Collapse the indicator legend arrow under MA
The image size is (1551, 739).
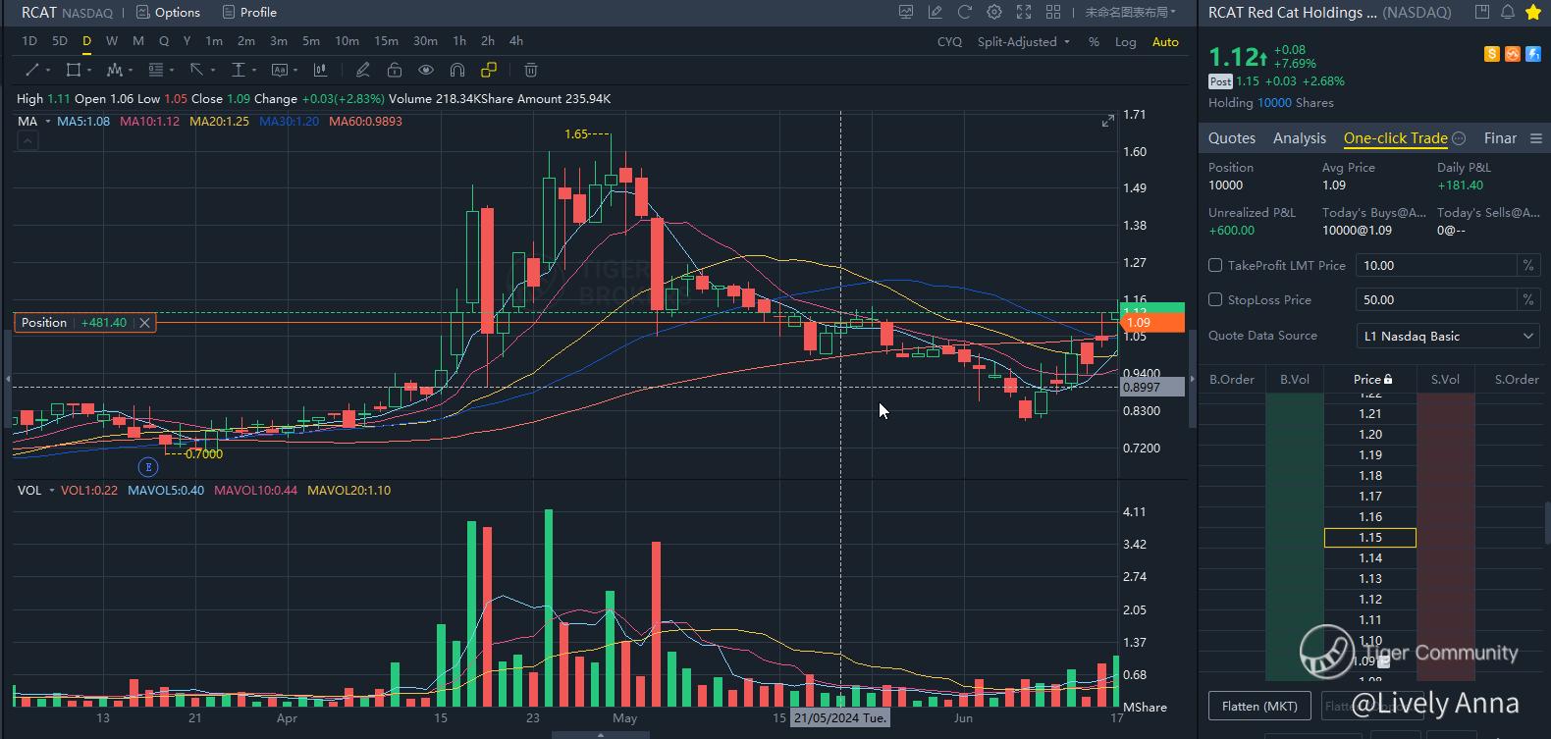tap(27, 141)
